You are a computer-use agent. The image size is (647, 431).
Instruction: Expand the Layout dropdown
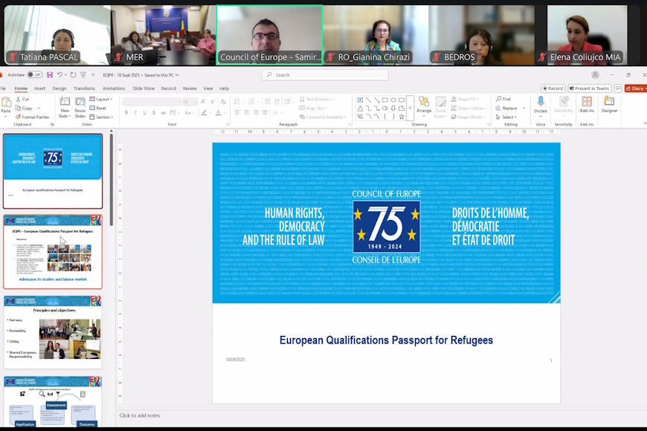(101, 100)
